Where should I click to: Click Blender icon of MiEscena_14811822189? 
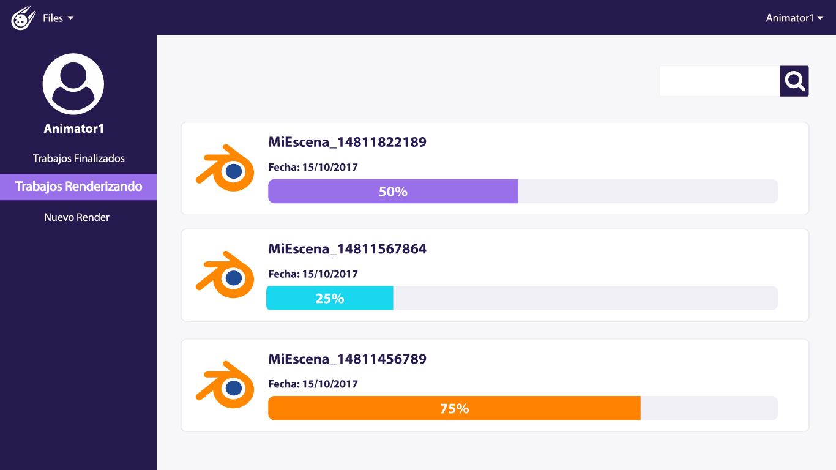(x=225, y=168)
